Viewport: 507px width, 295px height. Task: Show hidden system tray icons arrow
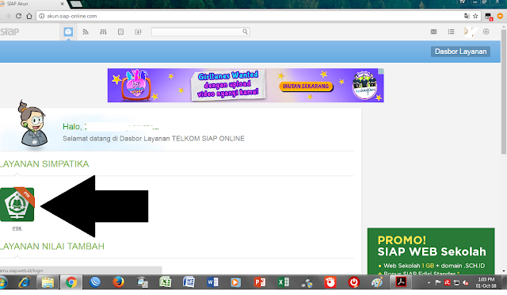429,282
